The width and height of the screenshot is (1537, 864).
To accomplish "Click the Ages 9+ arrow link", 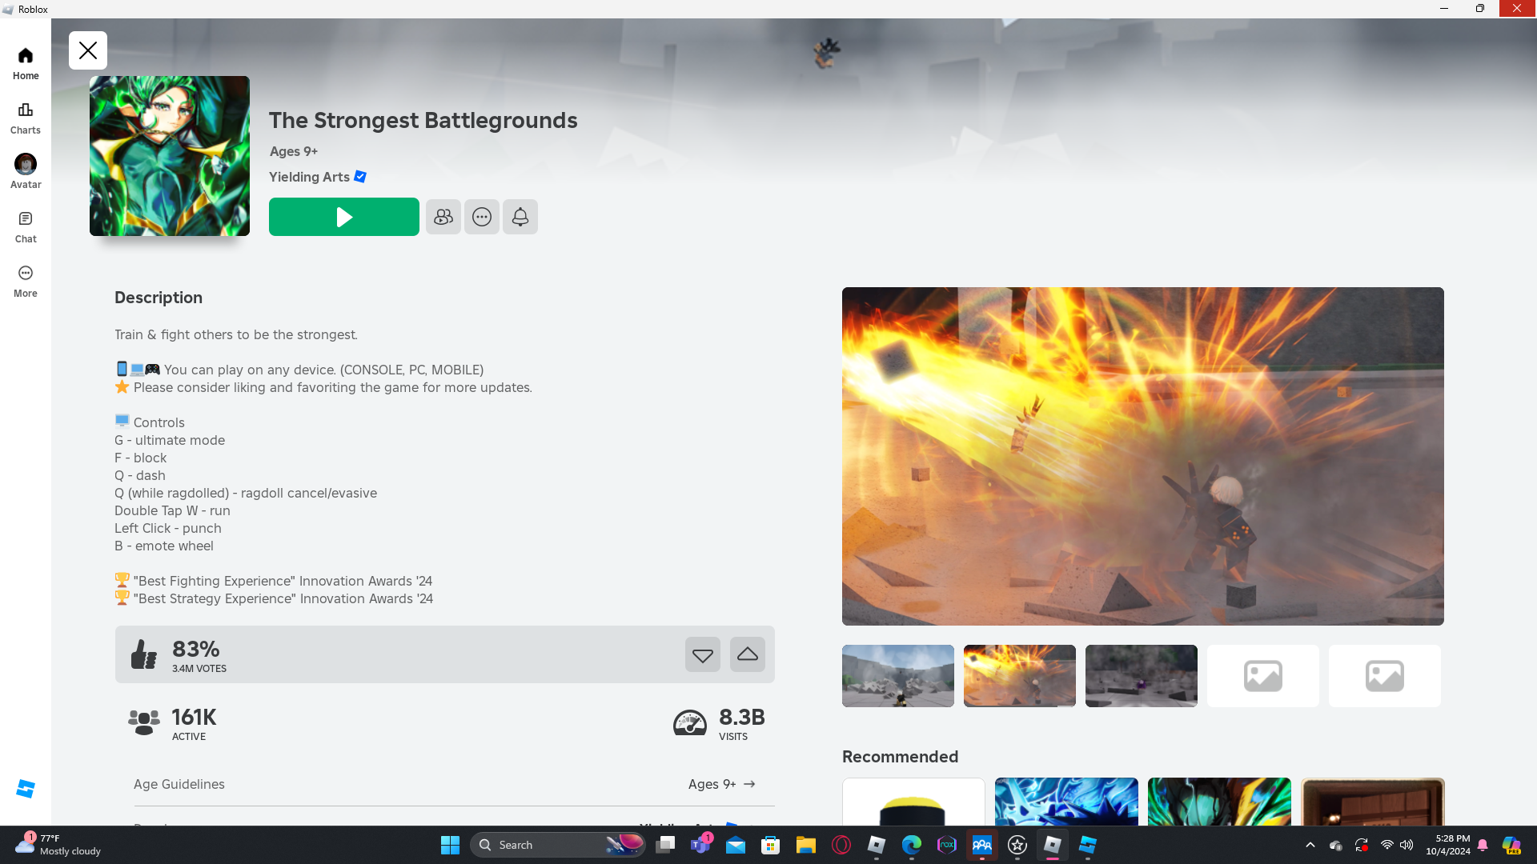I will point(722,784).
